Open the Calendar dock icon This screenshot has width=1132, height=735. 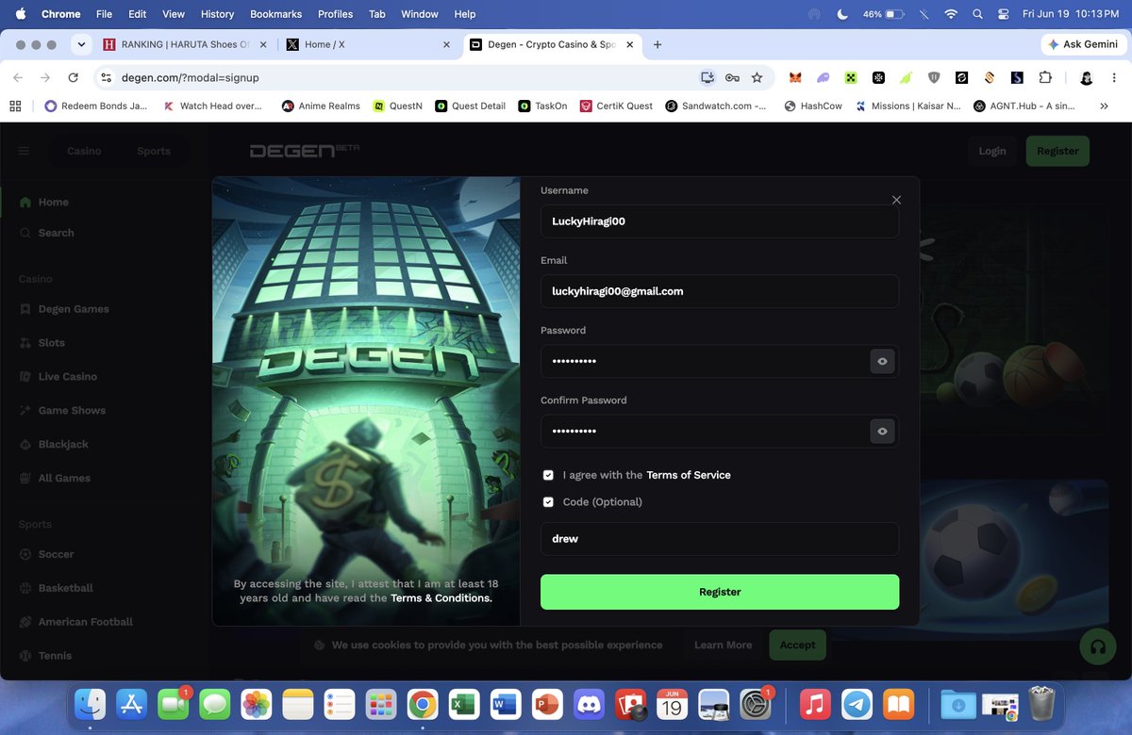coord(672,704)
